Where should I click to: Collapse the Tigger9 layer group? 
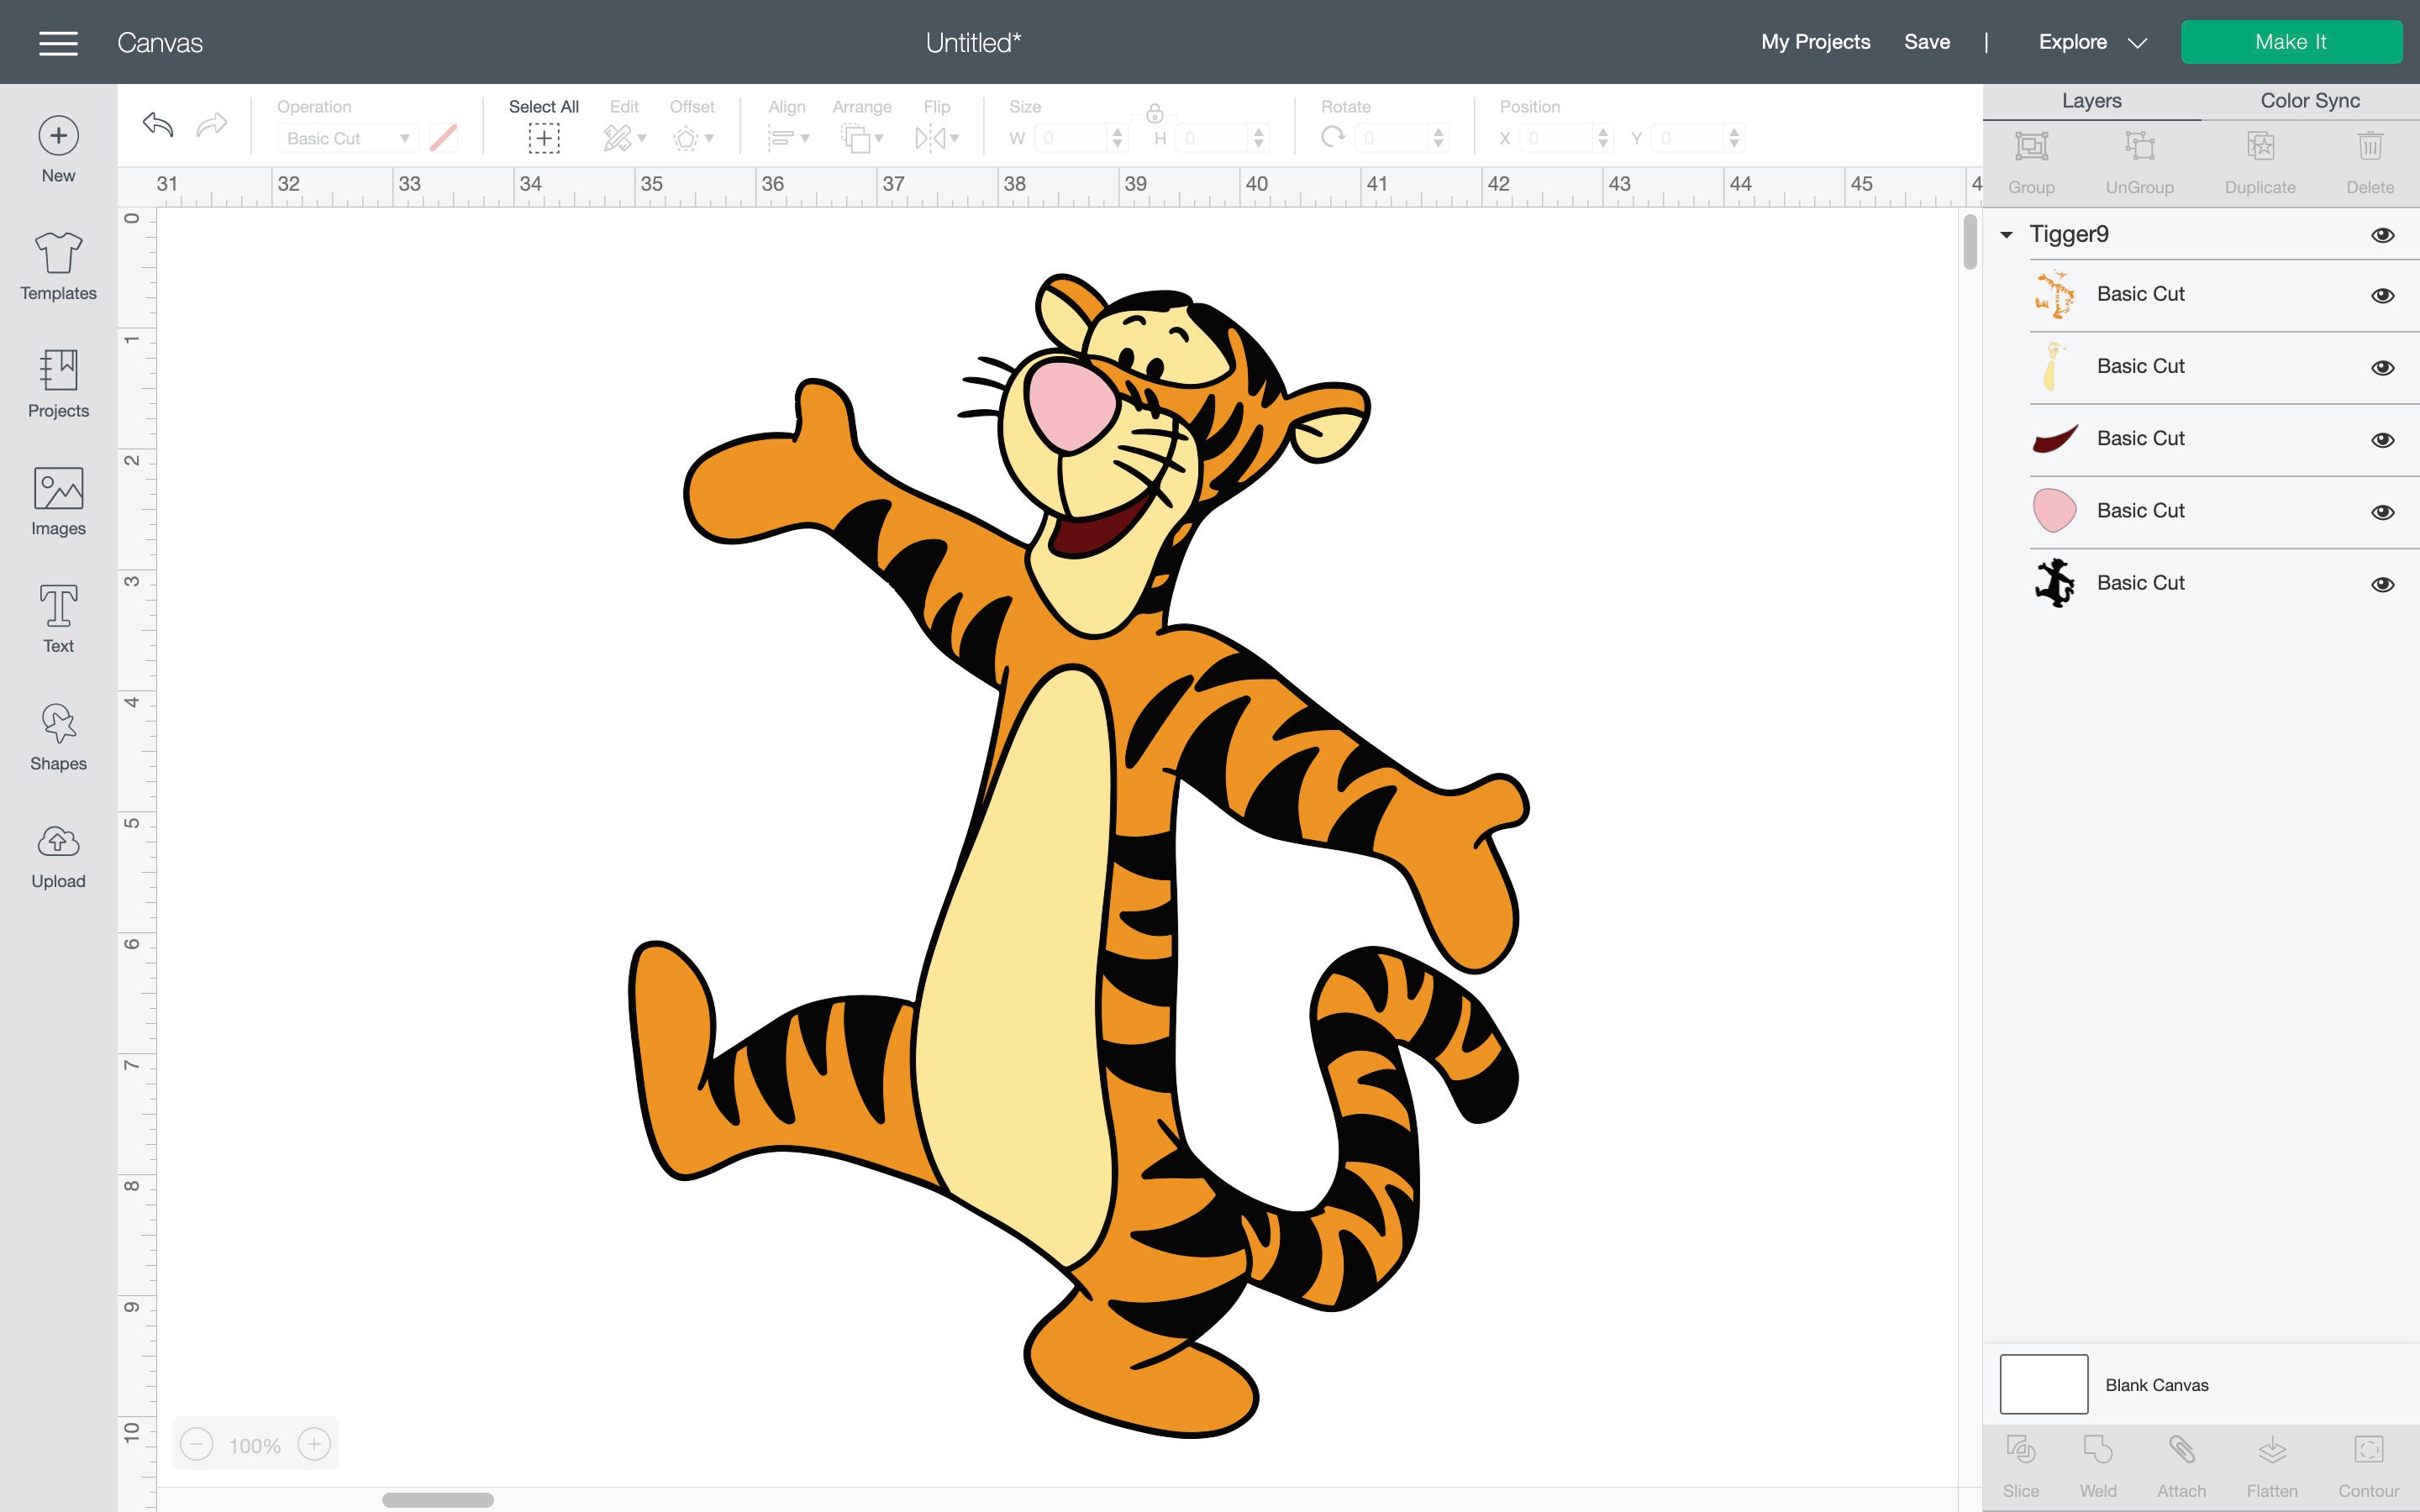(2006, 235)
